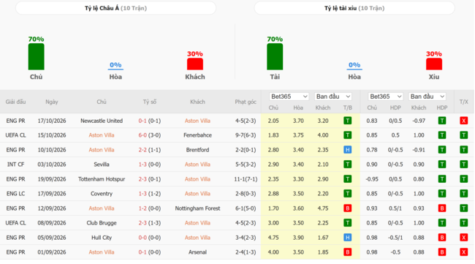This screenshot has width=475, height=264.
Task: Click the 6-0 score in the Fenerbahce row
Action: click(x=142, y=135)
